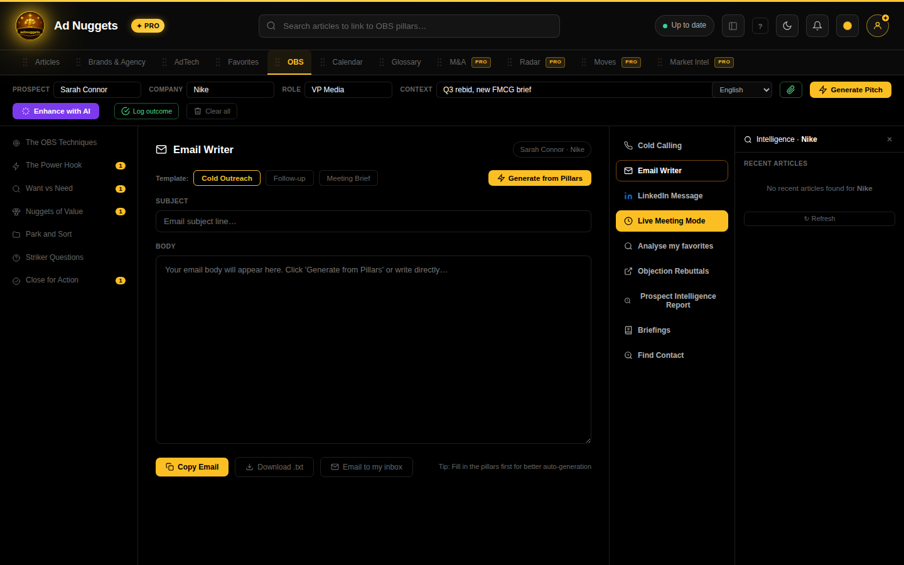Click the Company input field
Viewport: 904px width, 565px height.
click(230, 90)
